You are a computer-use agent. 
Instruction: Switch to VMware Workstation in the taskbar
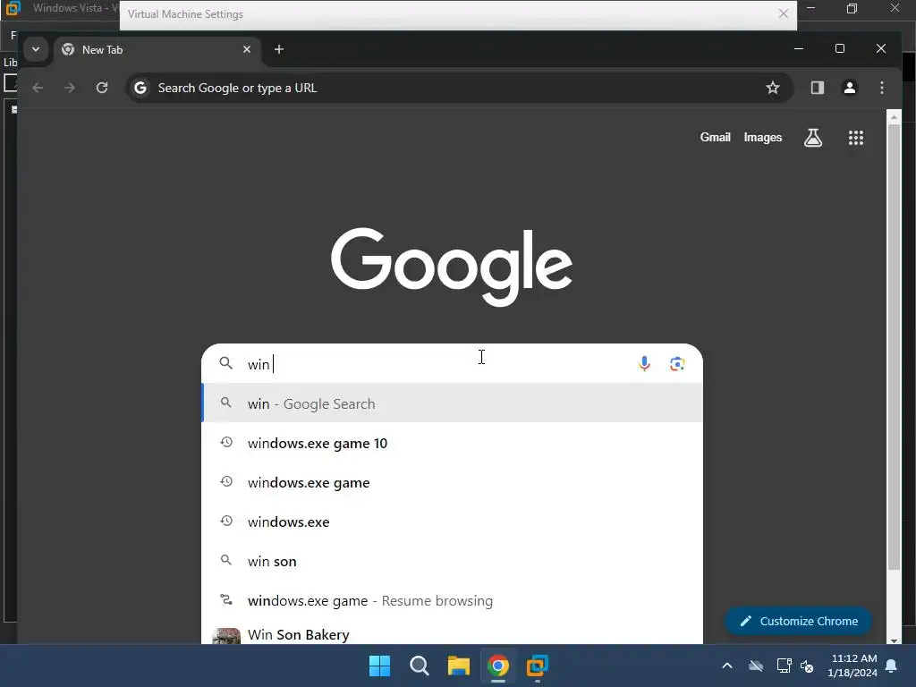point(538,666)
